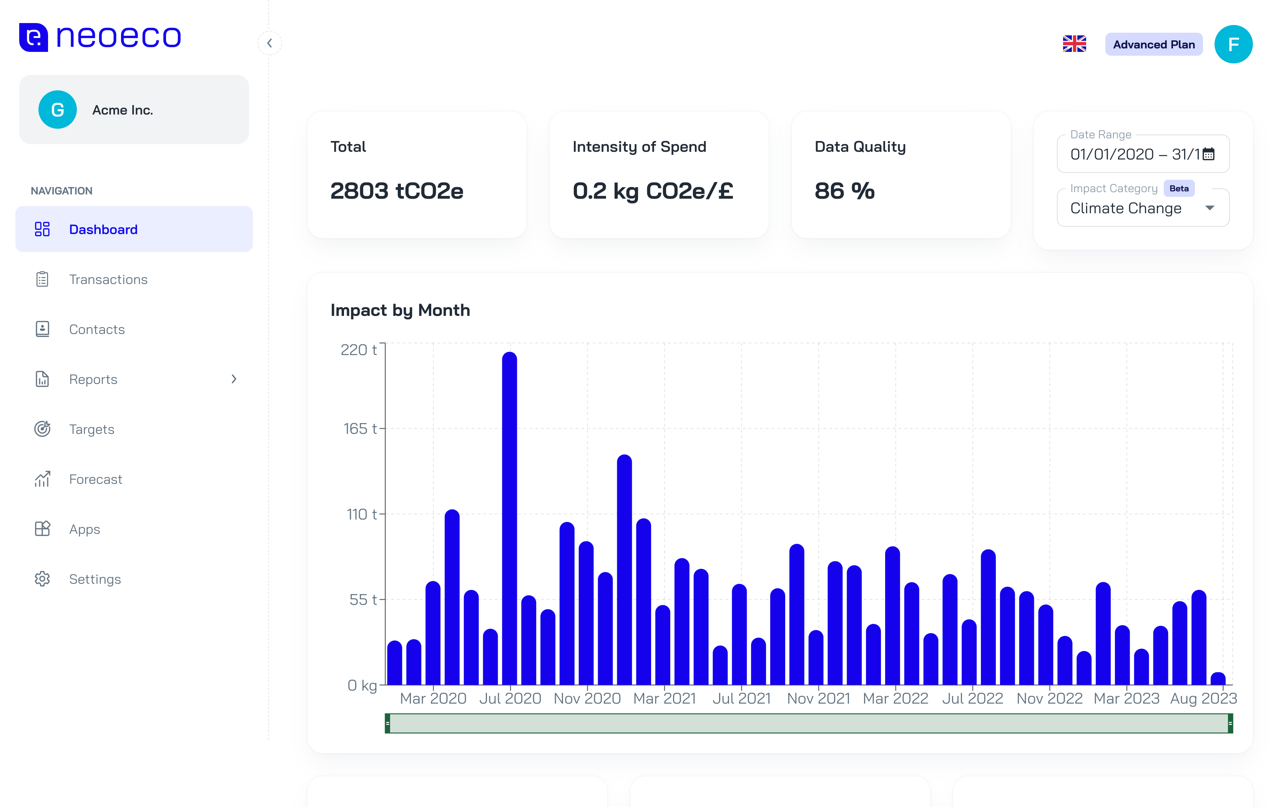Open the Dashboard page
The width and height of the screenshot is (1276, 807).
[x=134, y=229]
